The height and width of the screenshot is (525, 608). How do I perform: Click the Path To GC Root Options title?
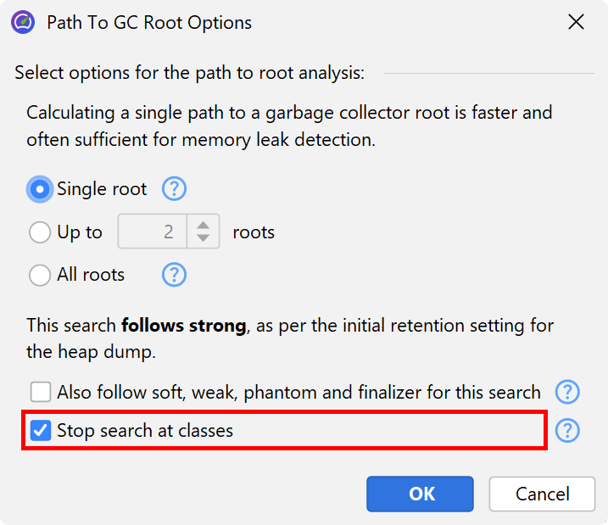pos(149,23)
